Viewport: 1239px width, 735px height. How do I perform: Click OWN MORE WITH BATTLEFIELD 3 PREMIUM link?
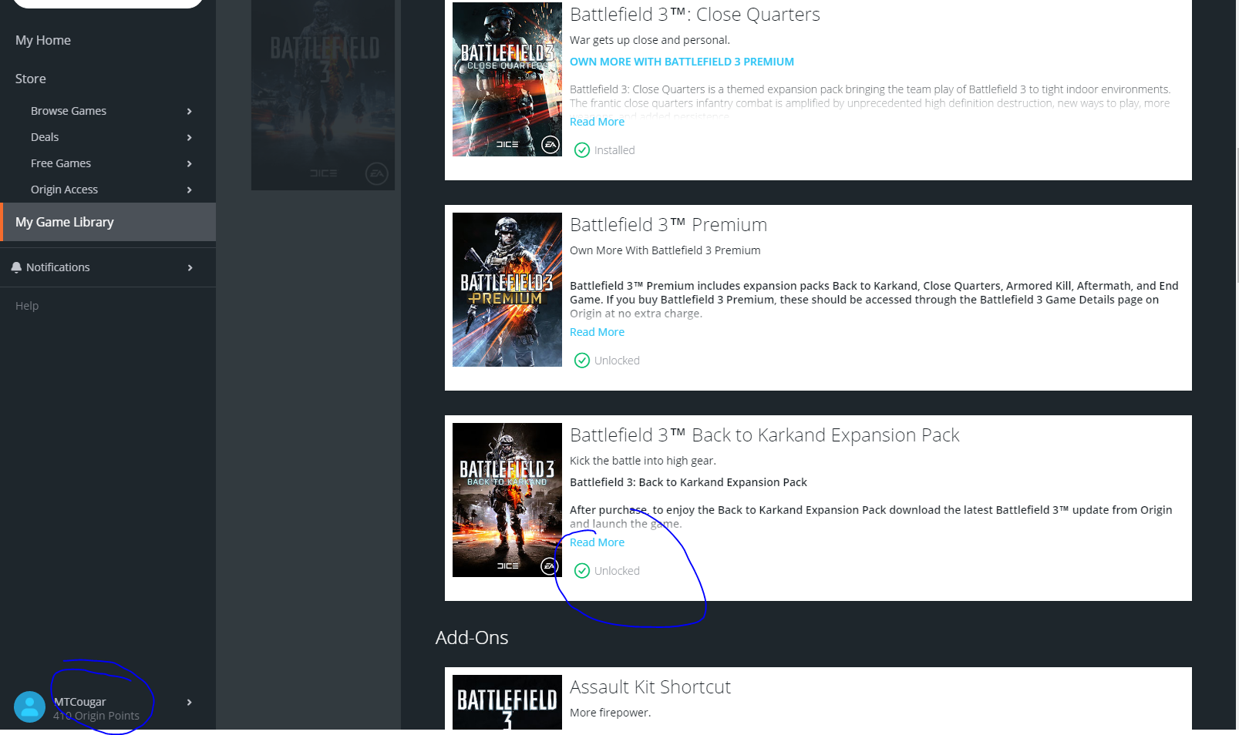pos(682,62)
